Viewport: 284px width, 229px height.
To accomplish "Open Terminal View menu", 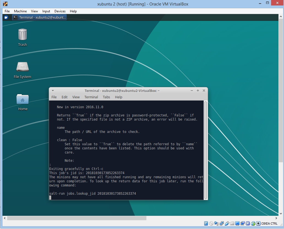I will tap(76, 97).
